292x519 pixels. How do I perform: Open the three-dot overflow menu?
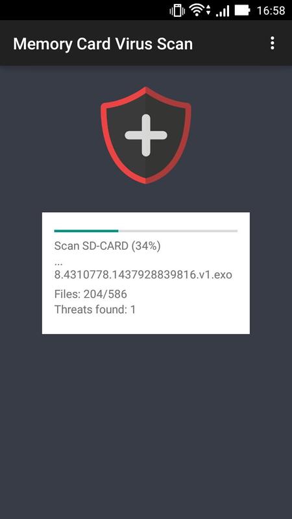click(272, 43)
